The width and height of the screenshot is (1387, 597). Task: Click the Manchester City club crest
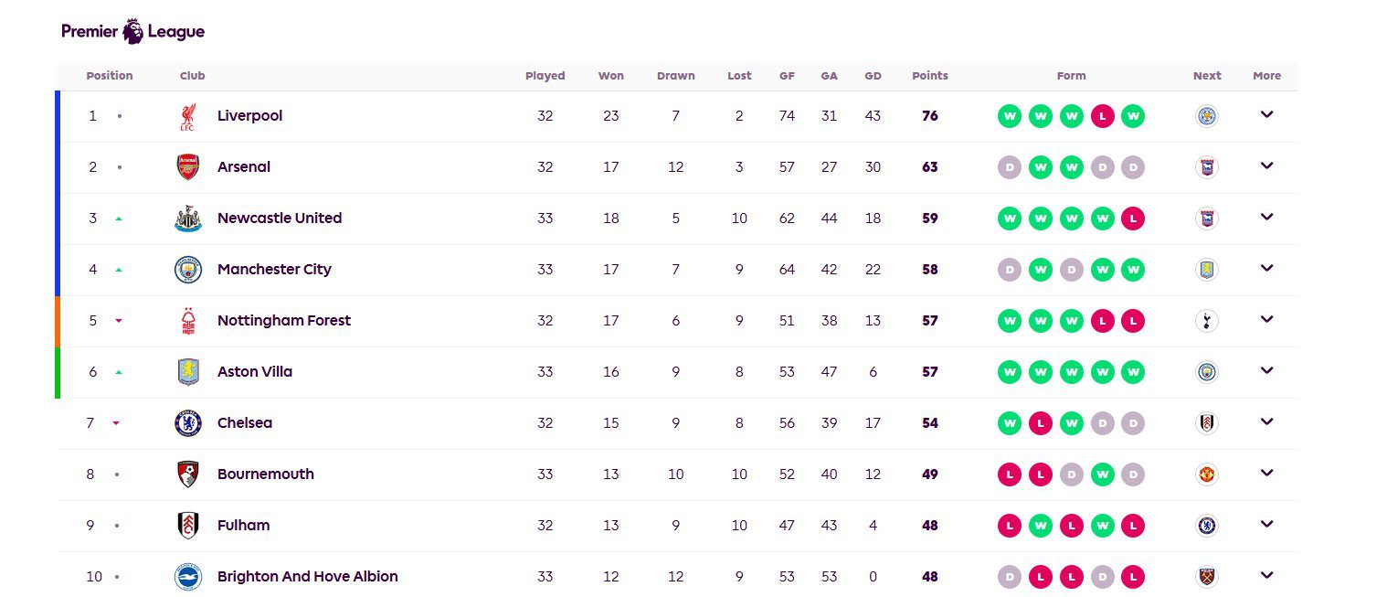(187, 270)
